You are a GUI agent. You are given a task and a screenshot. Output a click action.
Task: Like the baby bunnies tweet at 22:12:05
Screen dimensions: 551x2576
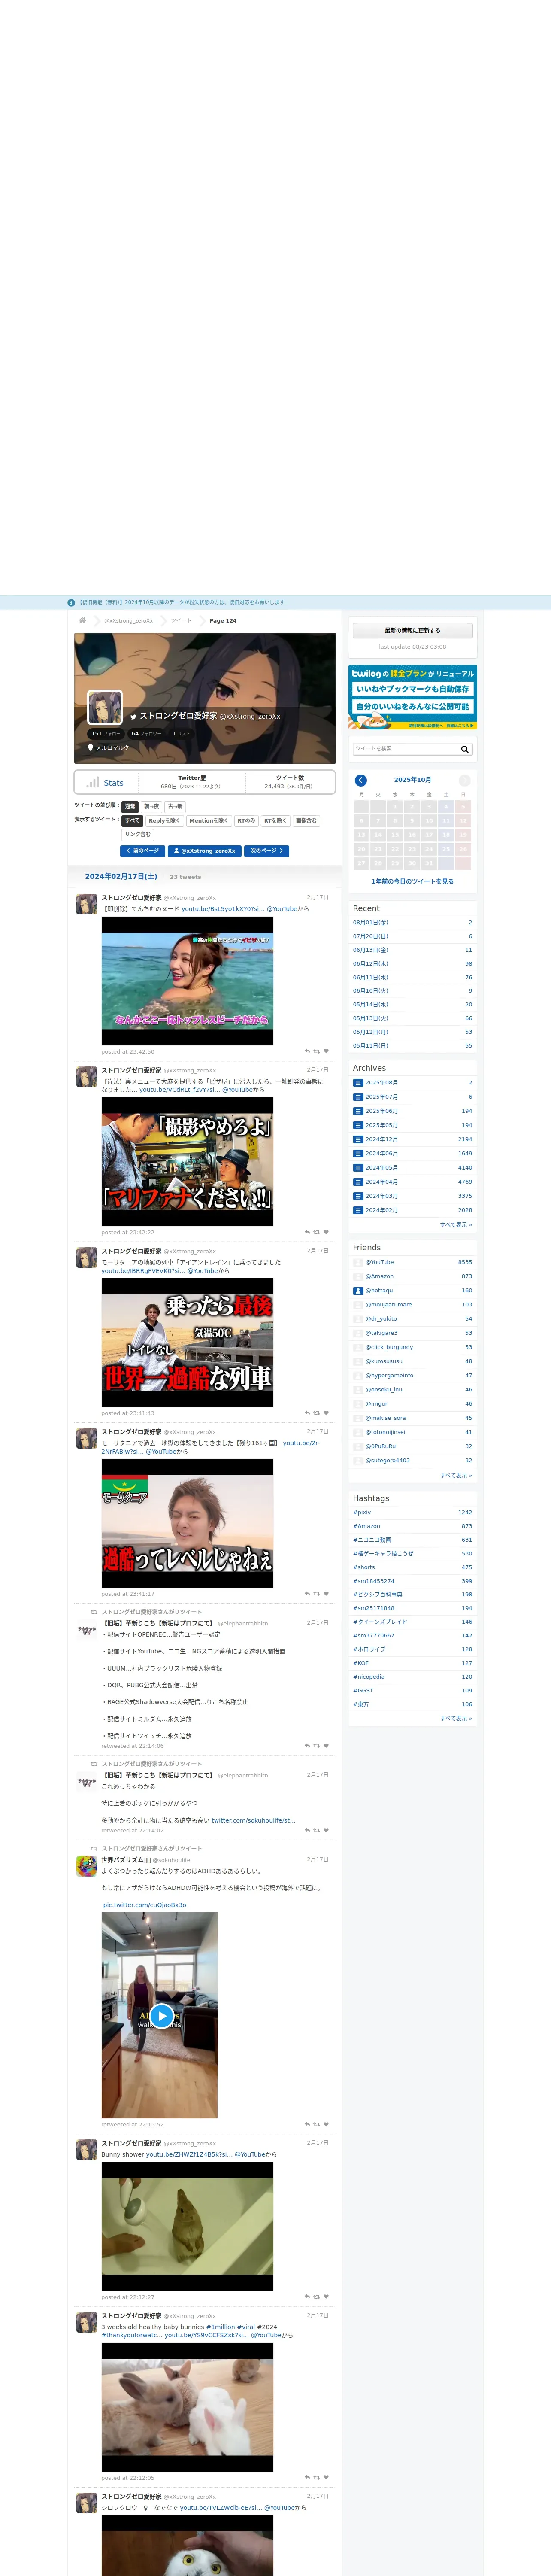326,2478
